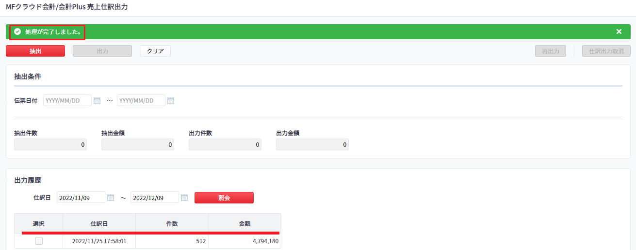636x250 pixels.
Task: Tick the checkbox for 2022/11/25 row
Action: pos(39,241)
